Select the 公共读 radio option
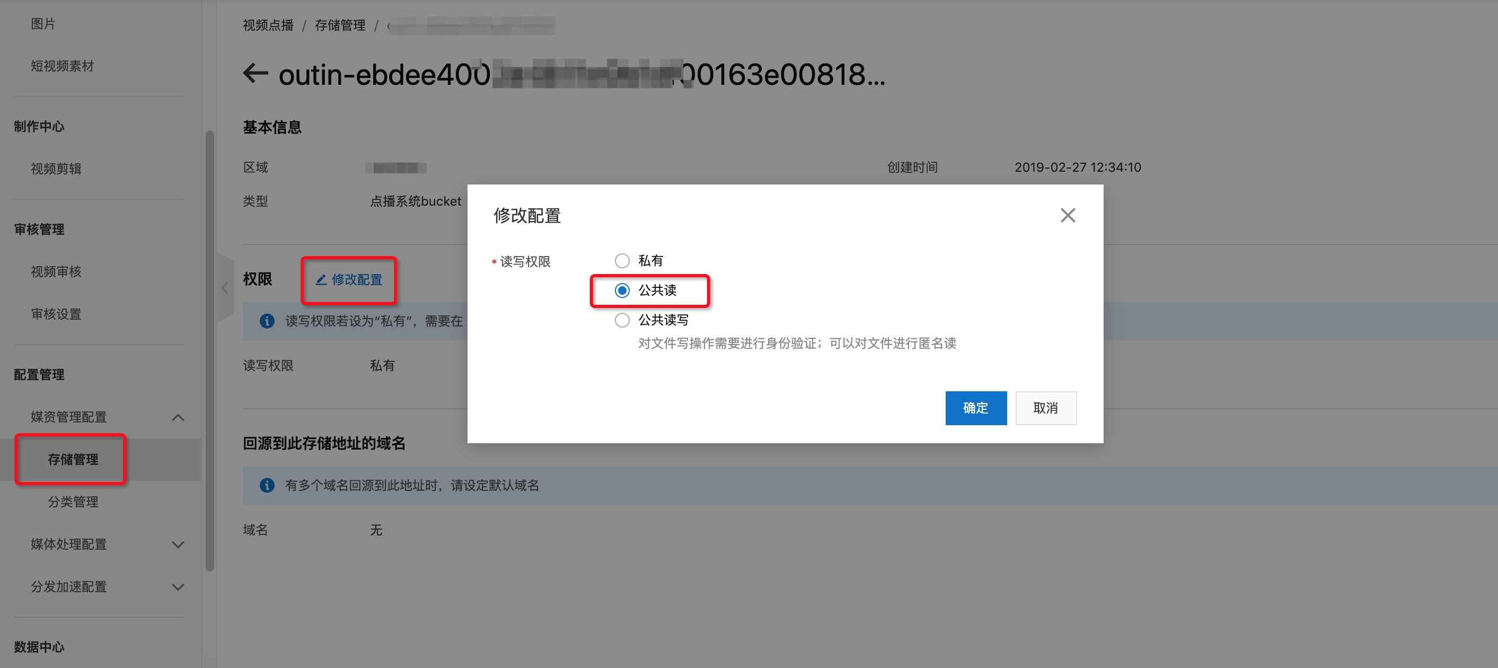Image resolution: width=1498 pixels, height=668 pixels. (622, 290)
